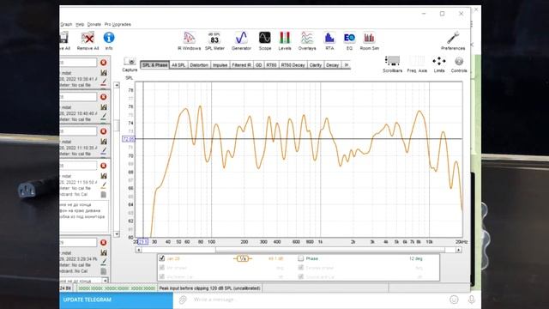Viewport: 549px width, 309px height.
Task: Toggle the Excess phase checkbox
Action: pos(300,268)
